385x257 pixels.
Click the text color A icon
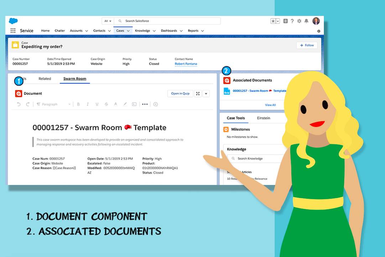(x=115, y=104)
